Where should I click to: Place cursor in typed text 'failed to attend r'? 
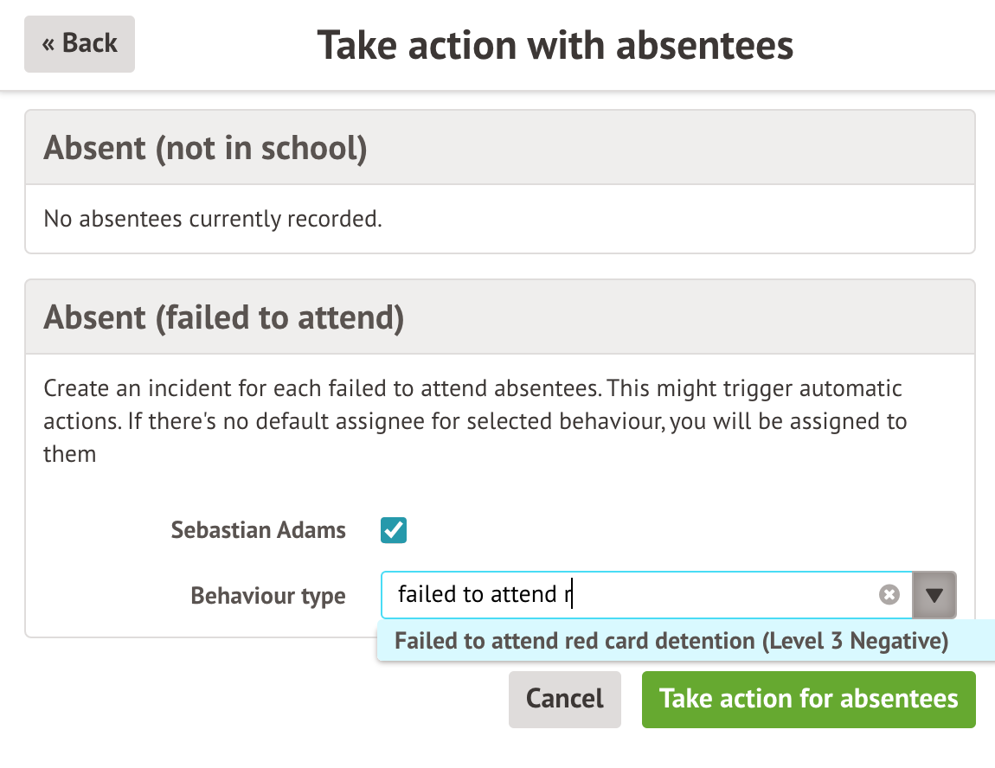(x=485, y=595)
